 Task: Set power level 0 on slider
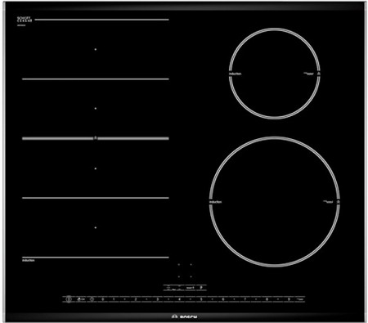[103, 299]
